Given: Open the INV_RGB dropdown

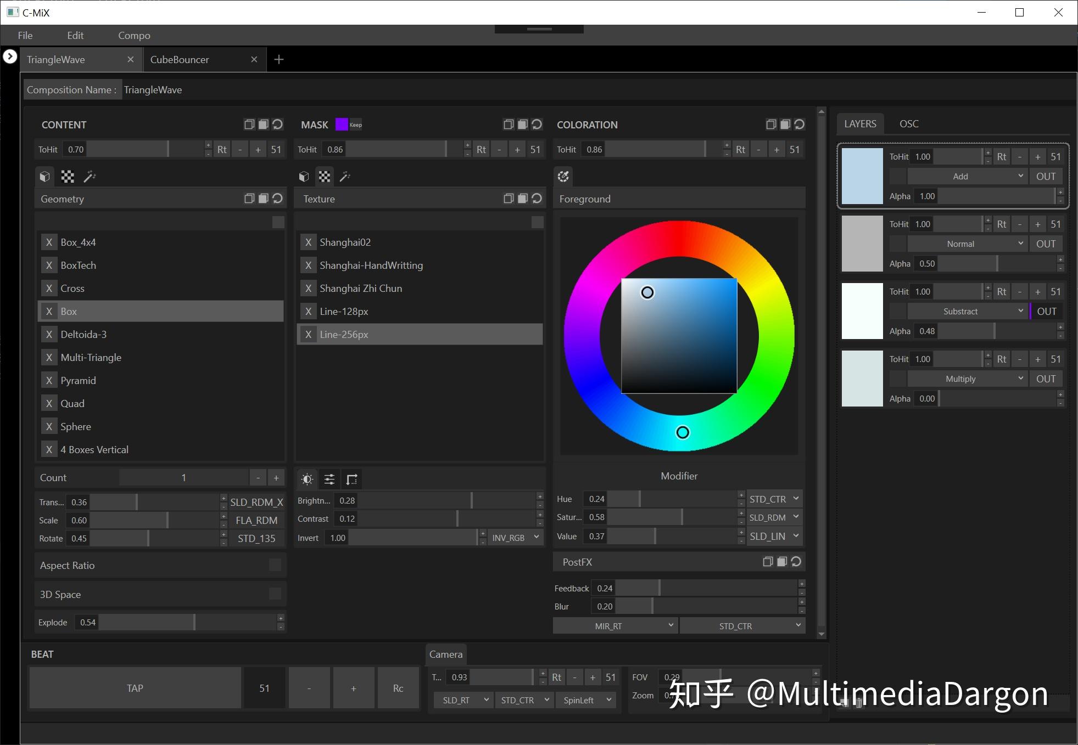Looking at the screenshot, I should click(513, 538).
